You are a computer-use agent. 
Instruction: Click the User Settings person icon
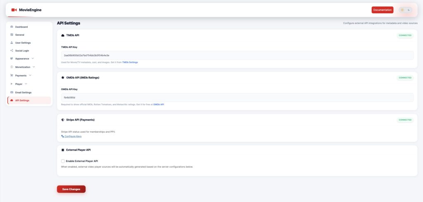pyautogui.click(x=12, y=43)
